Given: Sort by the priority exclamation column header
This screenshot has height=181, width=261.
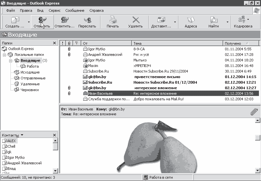Looking at the screenshot, I should pyautogui.click(x=63, y=43).
